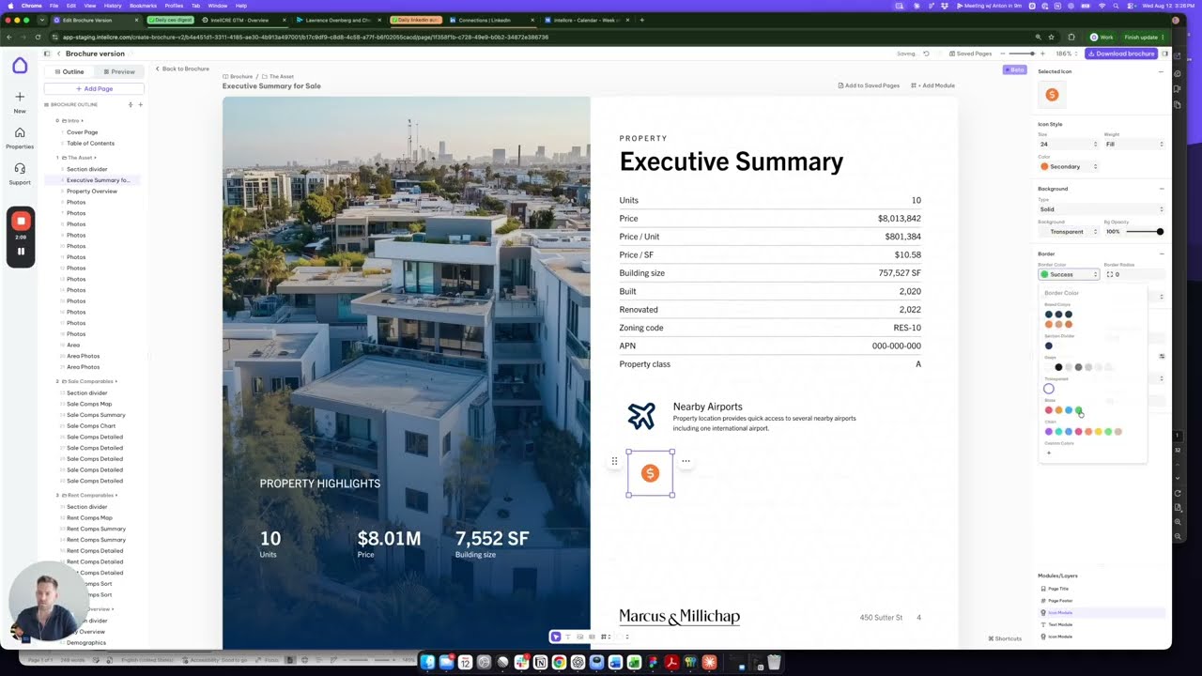Pick the Section Divider navy swatch
The width and height of the screenshot is (1202, 676).
pos(1049,346)
